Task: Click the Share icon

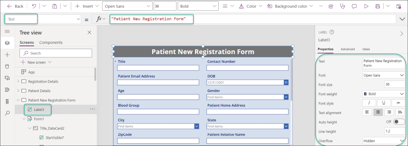Action: (331, 6)
